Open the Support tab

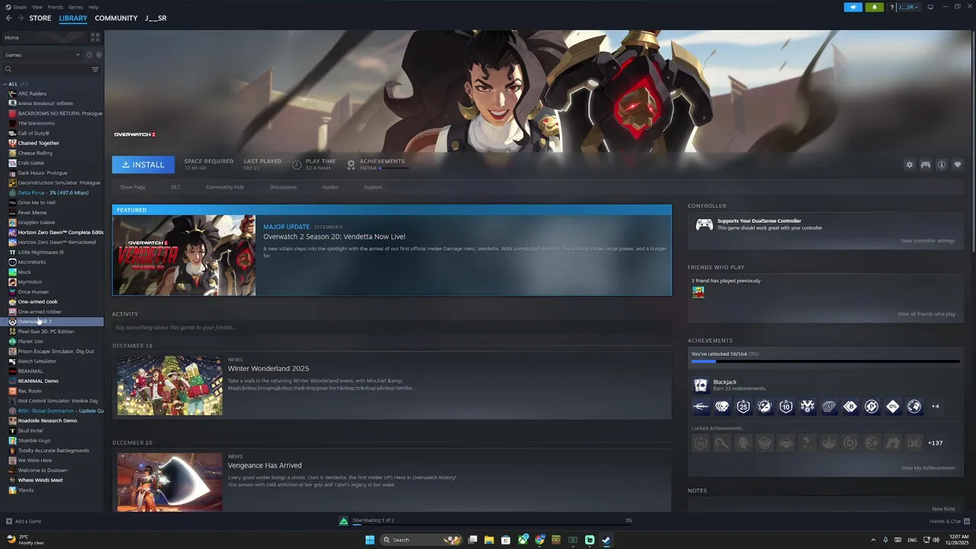coord(373,187)
